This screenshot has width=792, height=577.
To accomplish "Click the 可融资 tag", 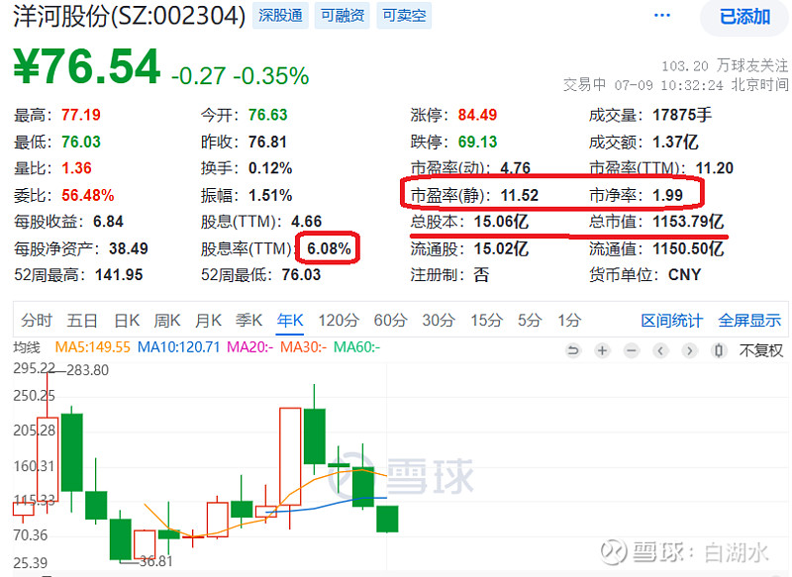I will point(343,16).
